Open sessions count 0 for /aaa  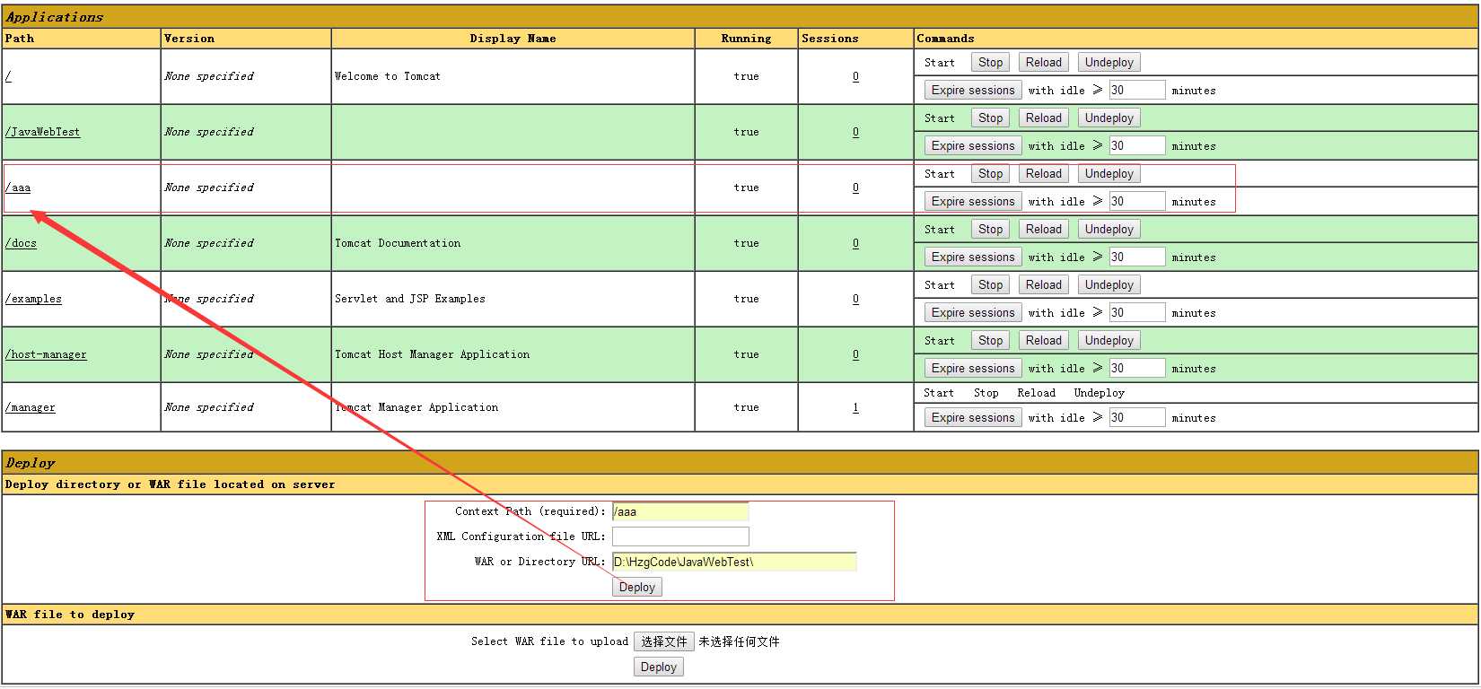click(855, 188)
